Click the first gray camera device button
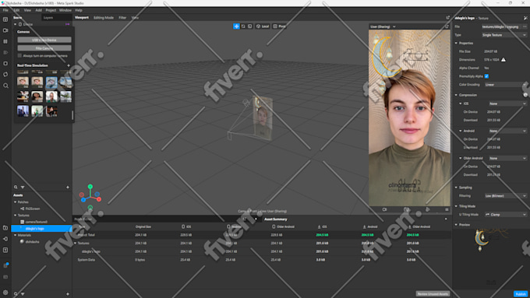This screenshot has width=530, height=298. click(x=44, y=40)
